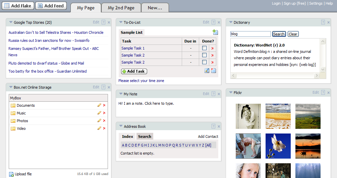337x178 pixels.
Task: Open the Login link
Action: point(276,3)
